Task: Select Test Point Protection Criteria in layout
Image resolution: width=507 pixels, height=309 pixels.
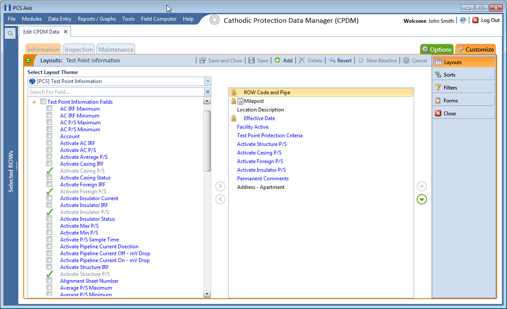Action: click(270, 136)
